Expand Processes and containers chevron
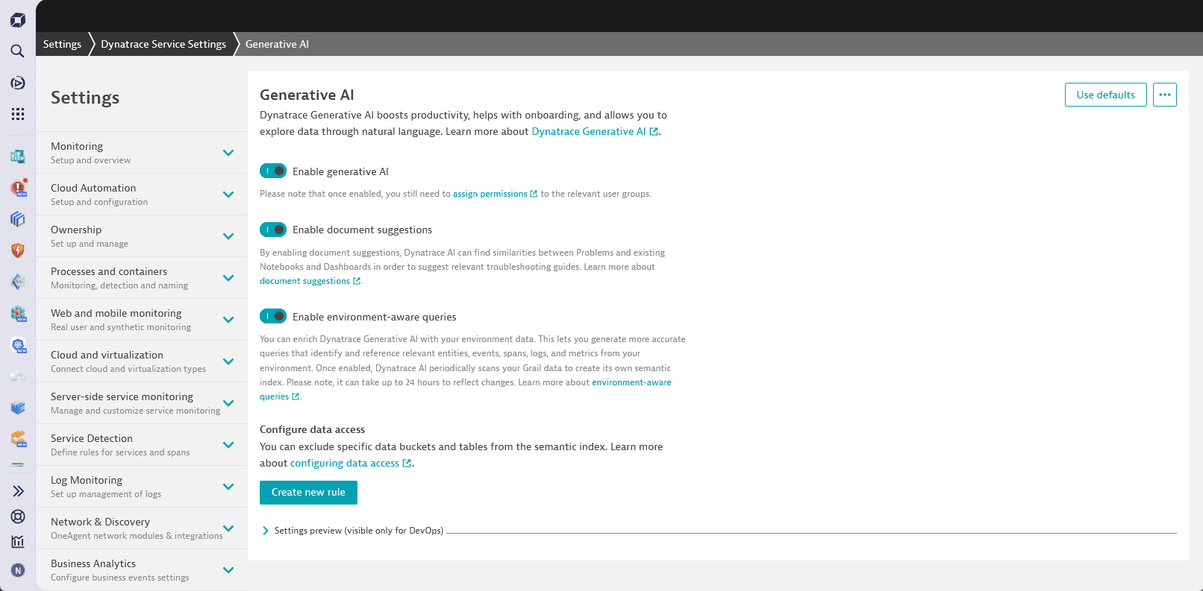 (x=228, y=278)
